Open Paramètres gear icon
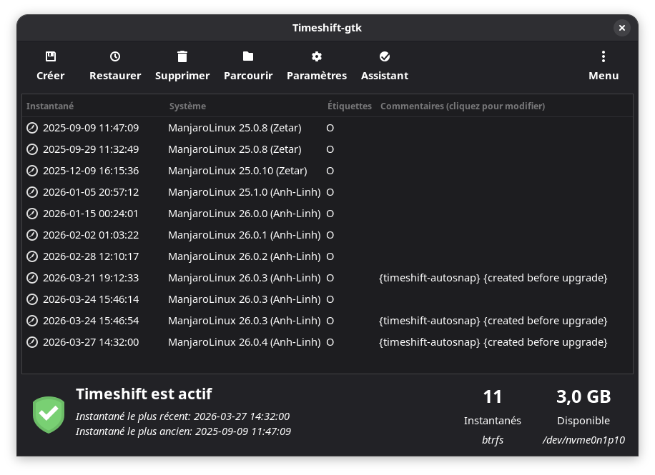 pyautogui.click(x=317, y=56)
